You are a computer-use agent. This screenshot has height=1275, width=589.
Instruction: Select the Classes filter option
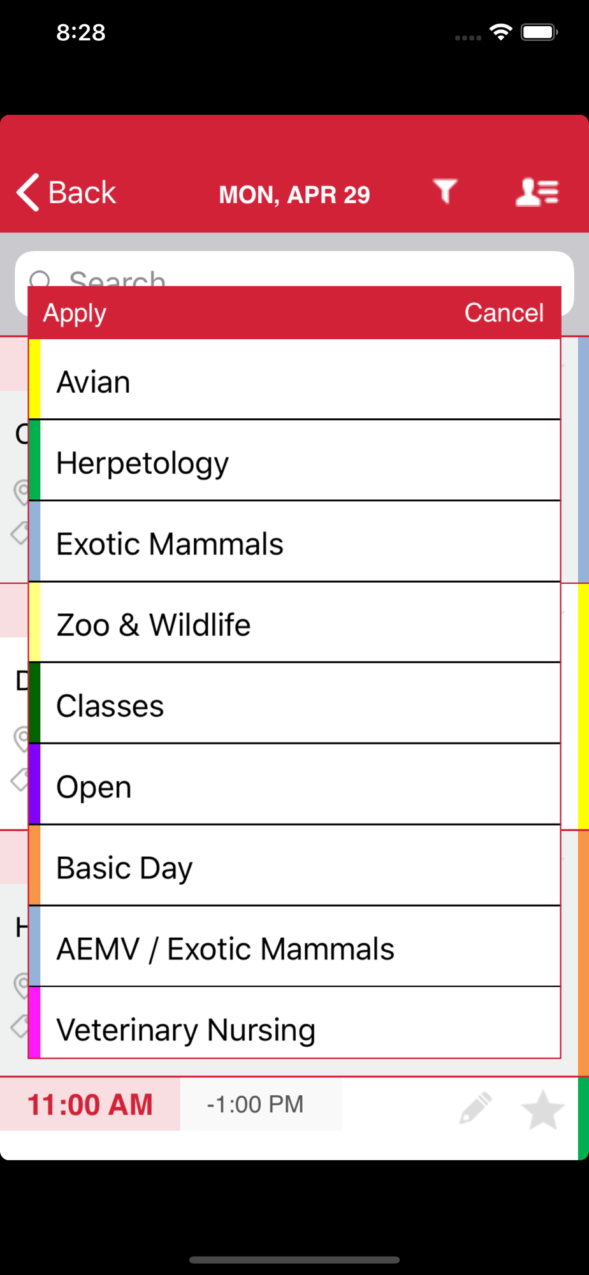294,703
